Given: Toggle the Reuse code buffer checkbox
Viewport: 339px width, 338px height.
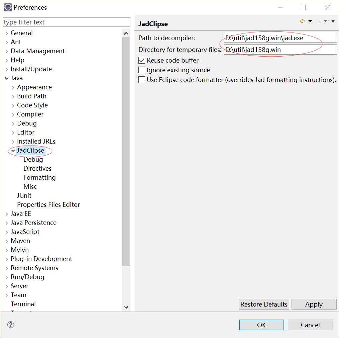Looking at the screenshot, I should (x=142, y=60).
